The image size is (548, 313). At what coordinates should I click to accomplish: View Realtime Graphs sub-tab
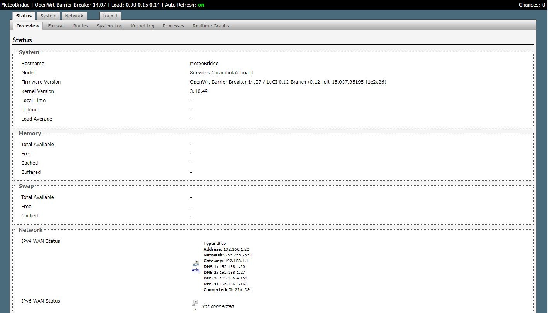click(x=211, y=26)
